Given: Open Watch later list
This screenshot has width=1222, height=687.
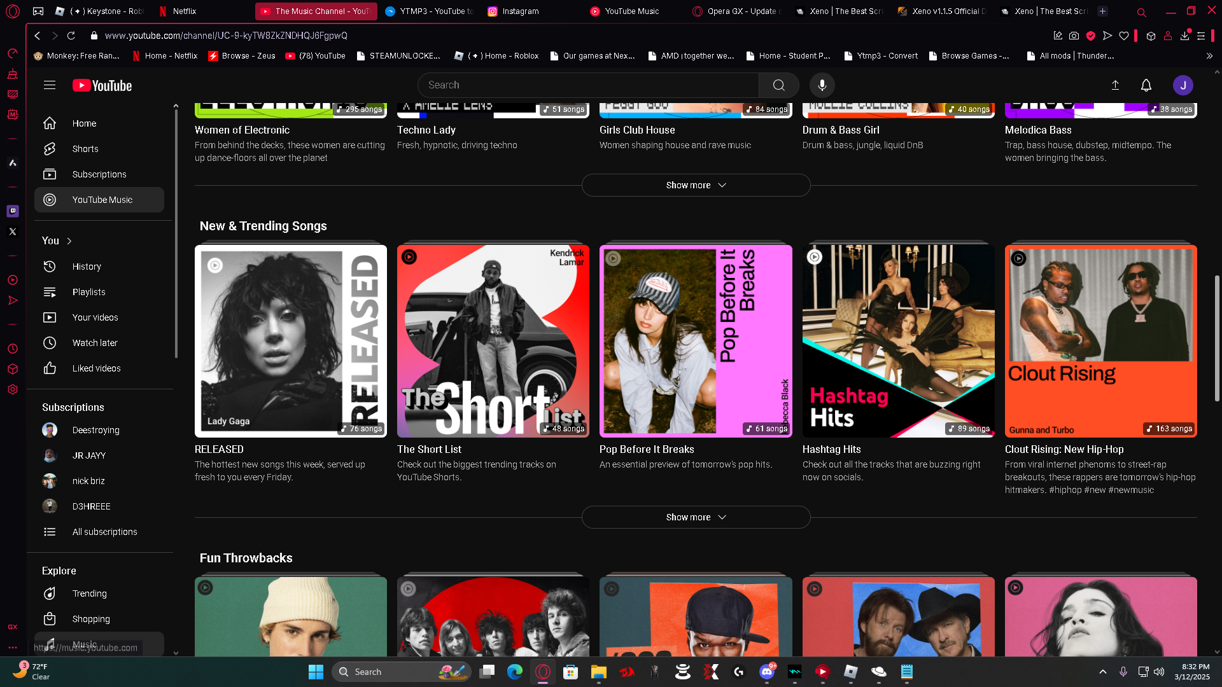Looking at the screenshot, I should [x=99, y=343].
